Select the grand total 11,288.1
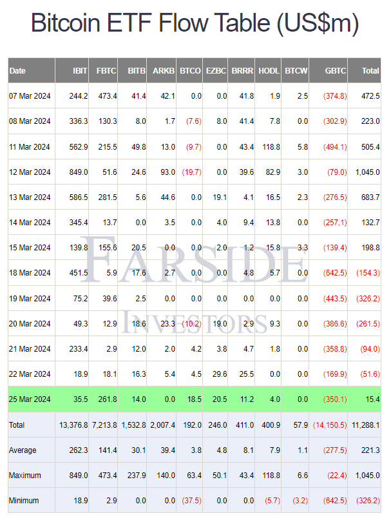Screen dimensions: 391x522 click(366, 425)
